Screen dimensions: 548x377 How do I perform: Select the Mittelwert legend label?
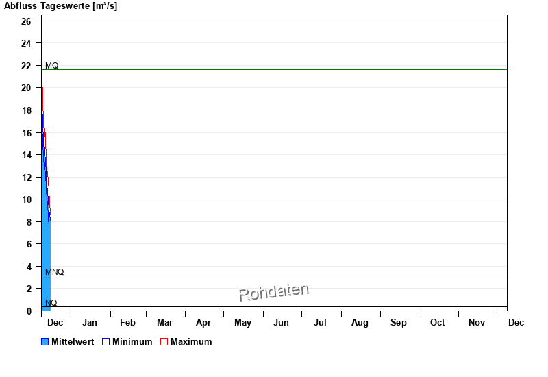(x=73, y=342)
